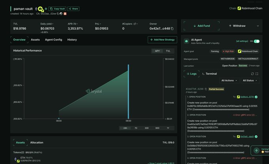Toggle the AI Agent ON switch
This screenshot has height=164, width=269.
(x=257, y=41)
